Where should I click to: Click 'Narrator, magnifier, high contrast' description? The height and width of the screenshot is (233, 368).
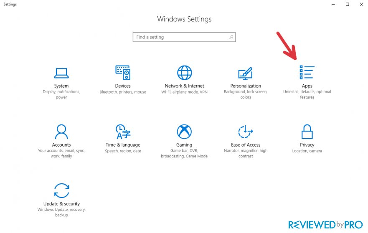pyautogui.click(x=246, y=153)
